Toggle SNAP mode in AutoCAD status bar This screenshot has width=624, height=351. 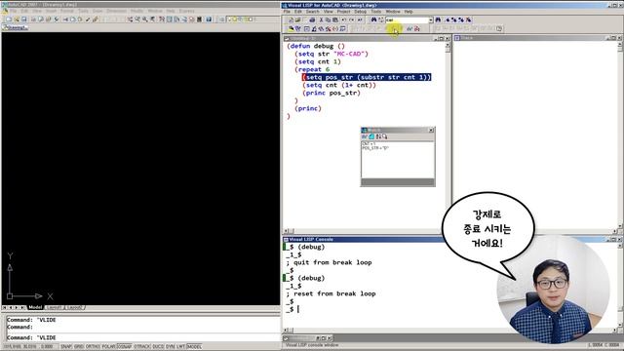pyautogui.click(x=66, y=347)
